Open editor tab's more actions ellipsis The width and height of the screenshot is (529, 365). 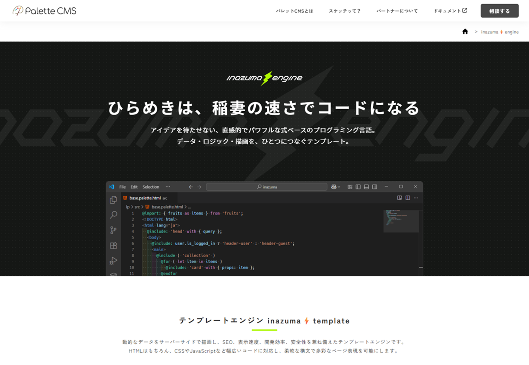point(416,198)
